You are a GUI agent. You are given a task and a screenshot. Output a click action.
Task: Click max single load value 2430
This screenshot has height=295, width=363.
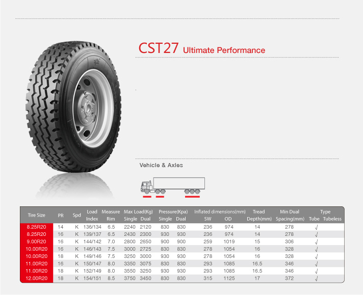(x=129, y=234)
